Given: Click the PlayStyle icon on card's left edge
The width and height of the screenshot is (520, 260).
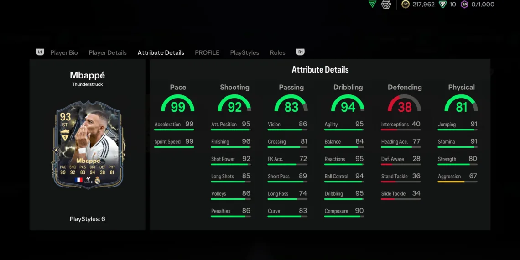Looking at the screenshot, I should pos(56,150).
